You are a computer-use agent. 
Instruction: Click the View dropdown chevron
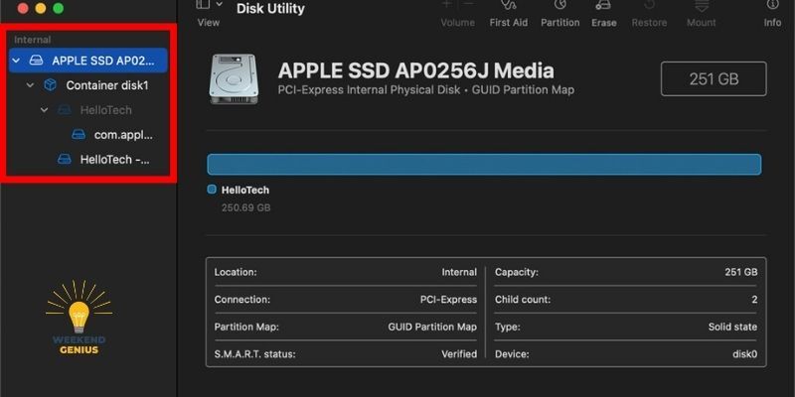click(219, 5)
